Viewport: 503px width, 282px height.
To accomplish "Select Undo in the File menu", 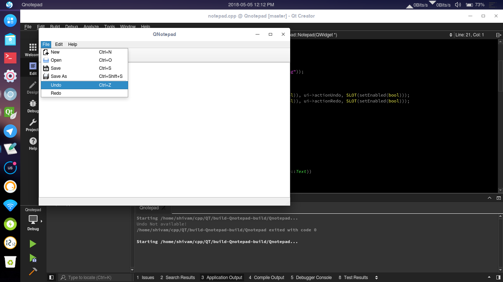I will (x=84, y=85).
